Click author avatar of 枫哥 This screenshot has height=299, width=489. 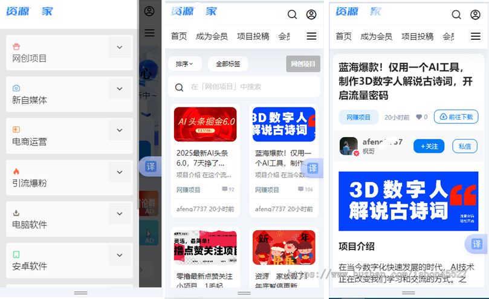(x=349, y=146)
